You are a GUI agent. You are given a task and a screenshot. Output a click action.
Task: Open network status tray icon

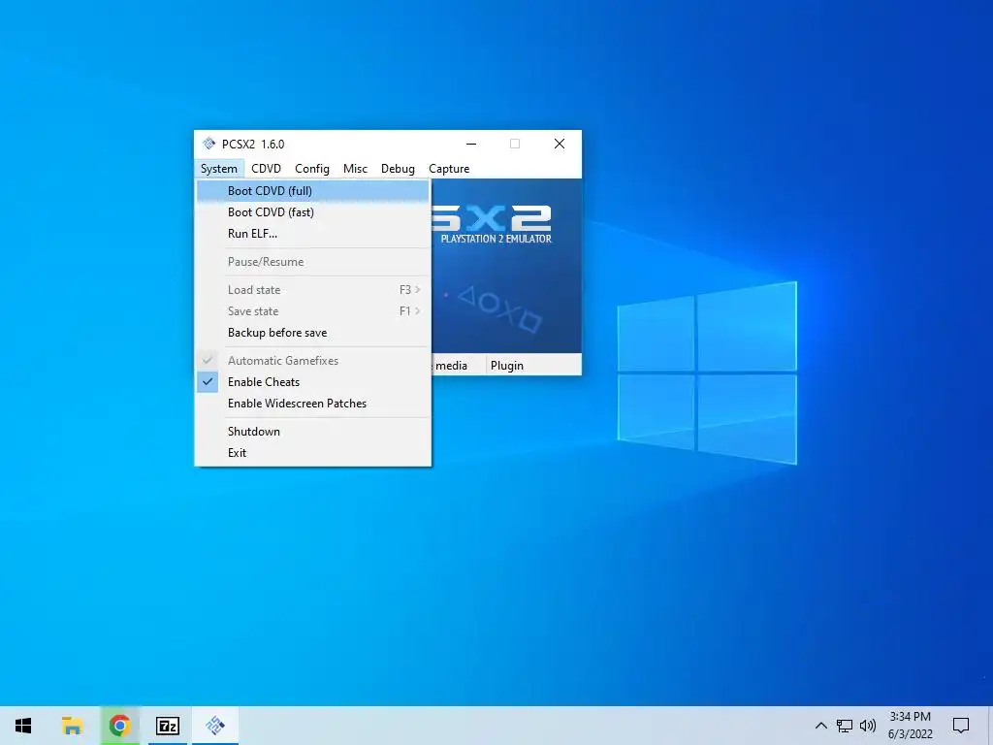pyautogui.click(x=845, y=726)
